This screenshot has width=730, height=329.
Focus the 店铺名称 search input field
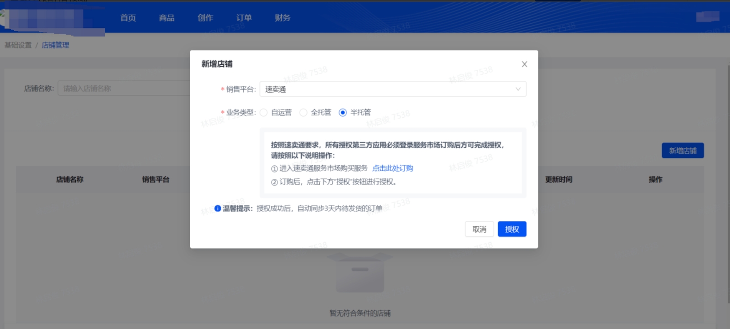click(124, 89)
